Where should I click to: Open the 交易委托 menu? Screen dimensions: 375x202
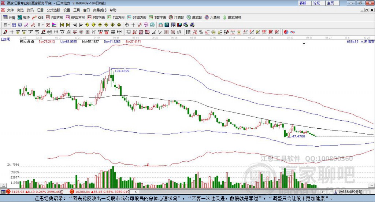[100, 10]
